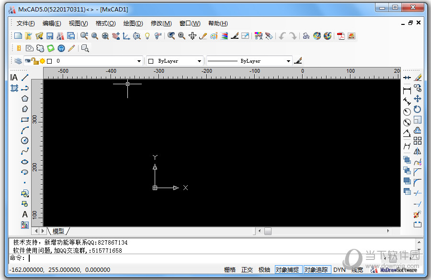Image resolution: width=431 pixels, height=280 pixels.
Task: Open the 格式(O) menu
Action: click(x=105, y=23)
